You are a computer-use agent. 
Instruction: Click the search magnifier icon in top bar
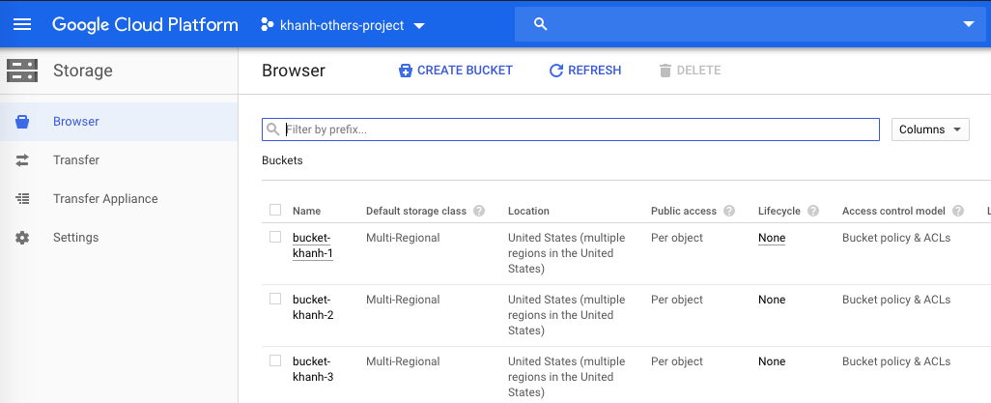click(x=541, y=24)
